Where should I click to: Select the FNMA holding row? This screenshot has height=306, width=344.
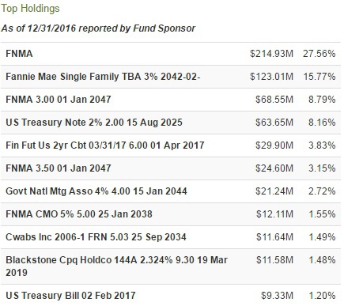171,54
